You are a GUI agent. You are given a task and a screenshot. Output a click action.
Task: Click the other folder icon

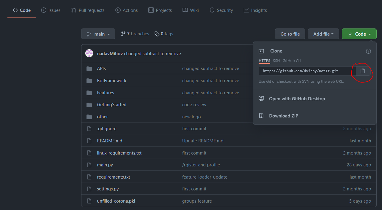(89, 117)
